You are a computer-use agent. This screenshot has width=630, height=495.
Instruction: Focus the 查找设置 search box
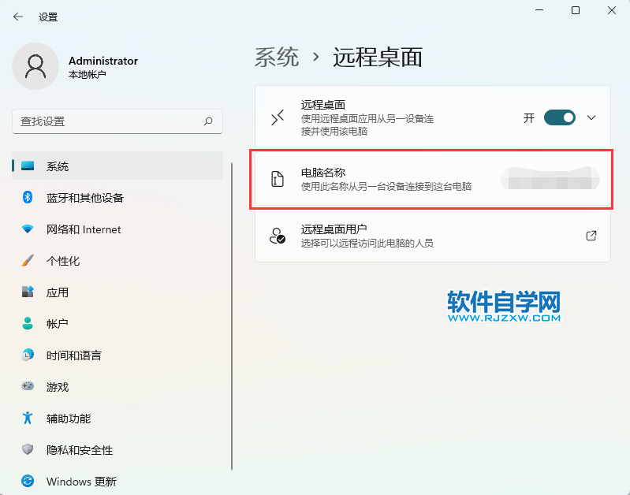click(117, 121)
